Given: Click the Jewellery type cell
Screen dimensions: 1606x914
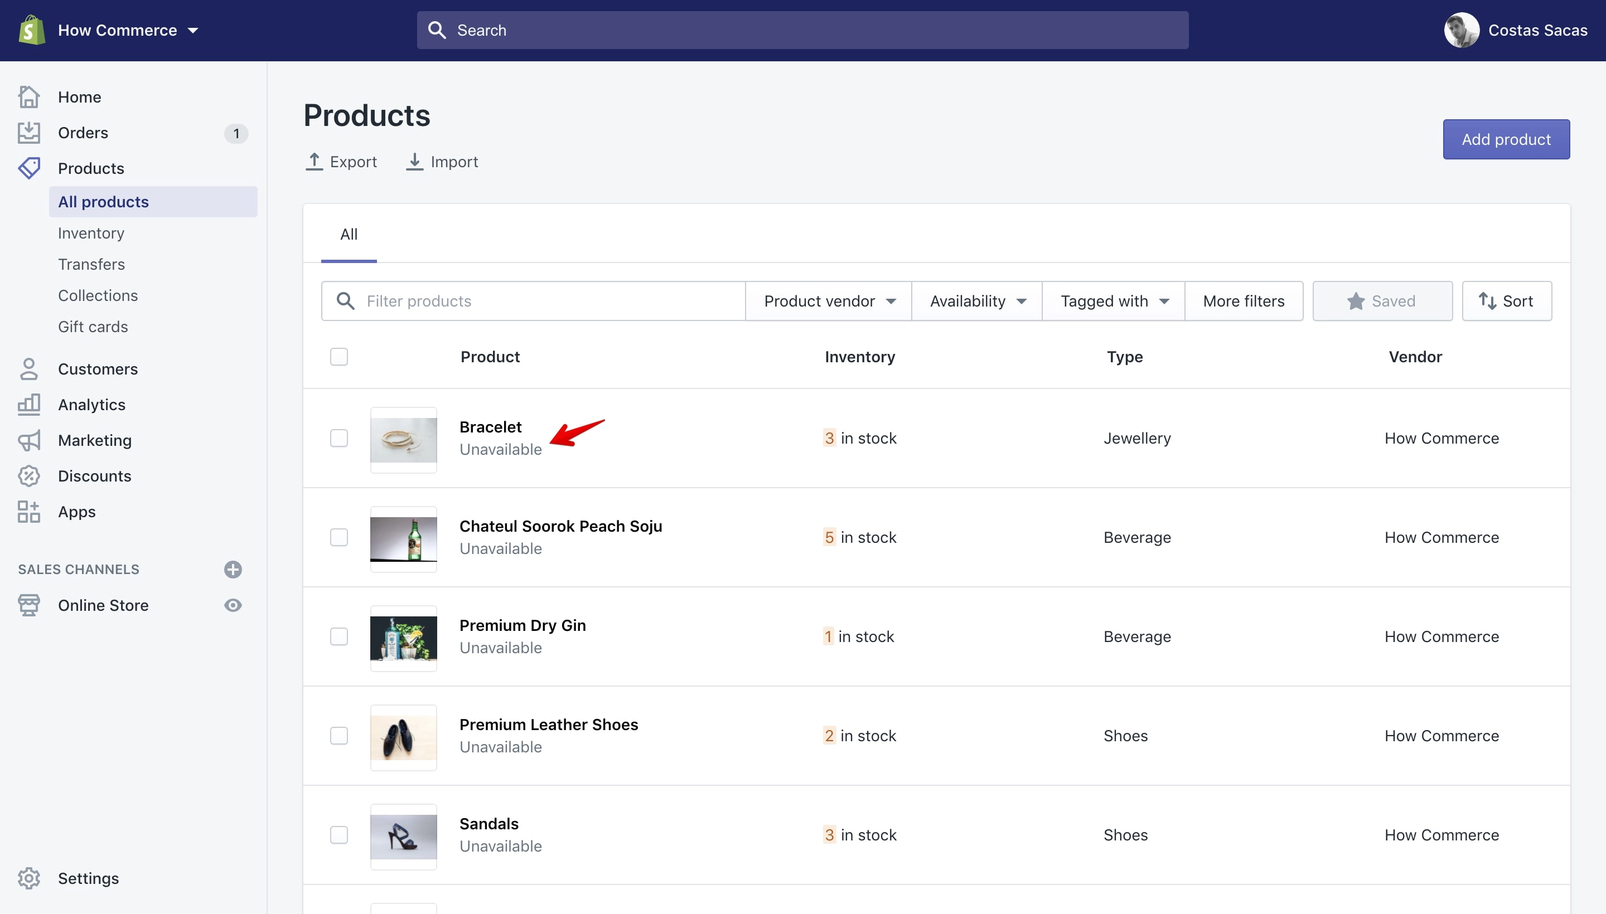Looking at the screenshot, I should (1138, 438).
